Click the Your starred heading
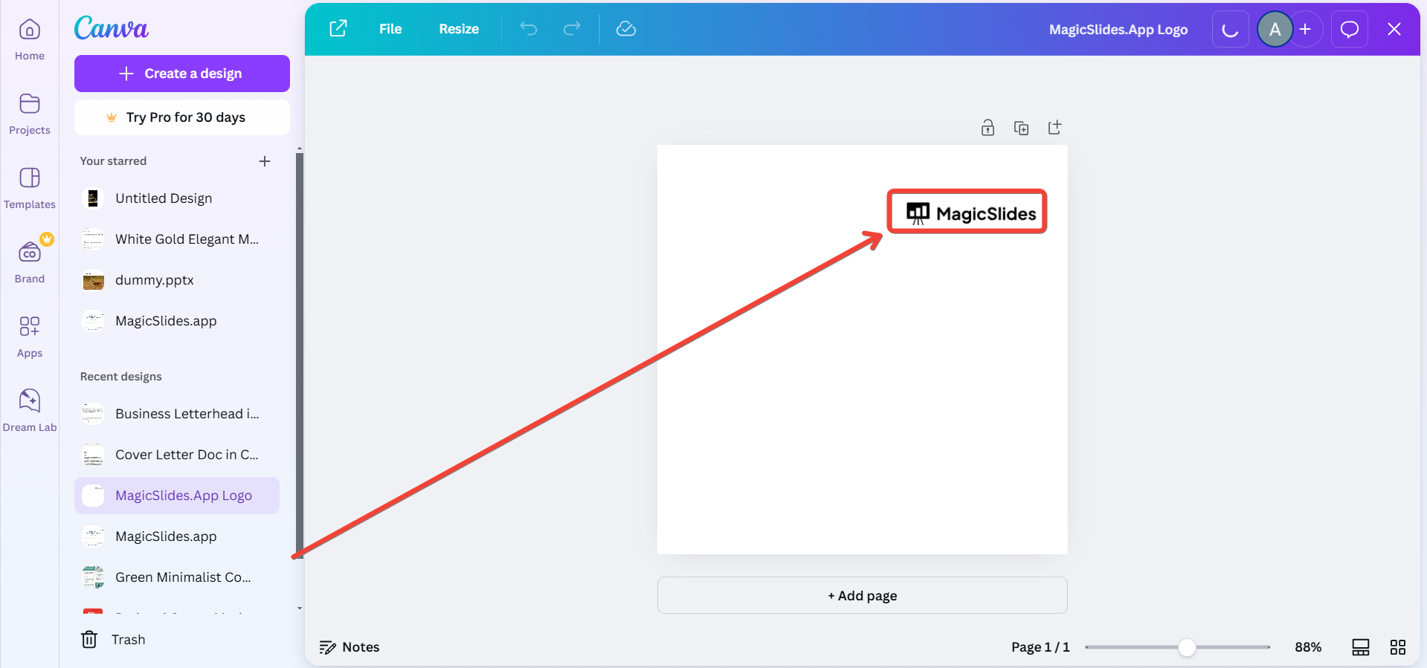The width and height of the screenshot is (1427, 668). (113, 161)
